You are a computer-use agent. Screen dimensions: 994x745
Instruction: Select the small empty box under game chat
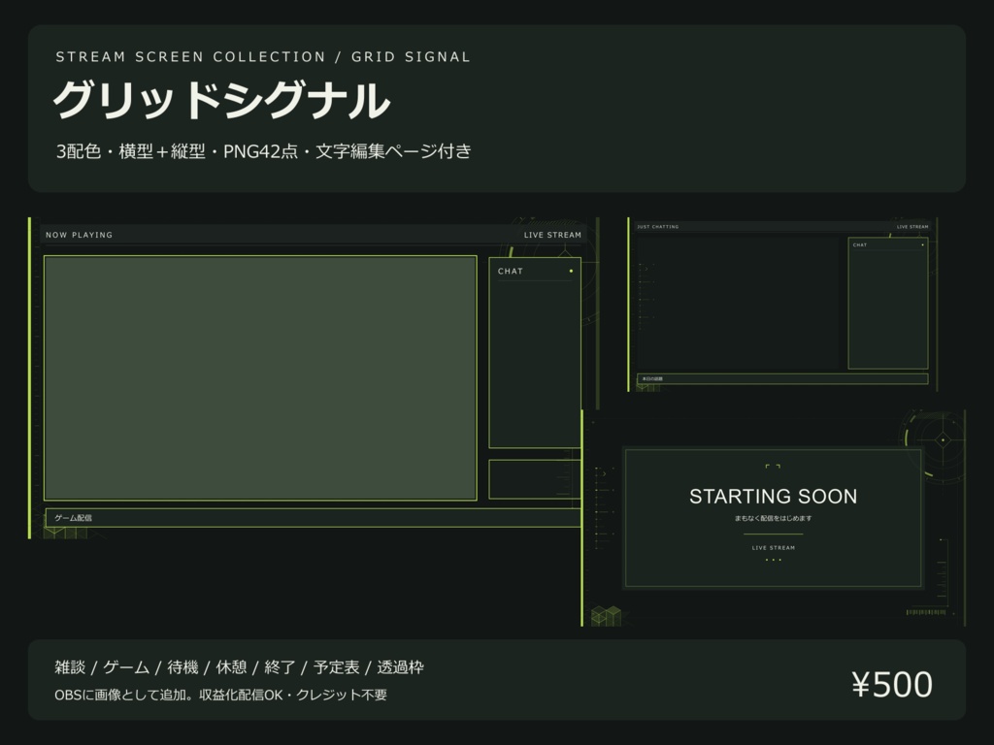coord(535,479)
